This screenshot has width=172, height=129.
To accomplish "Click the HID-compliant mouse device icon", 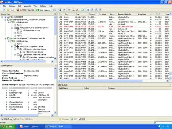I will click(x=21, y=30).
